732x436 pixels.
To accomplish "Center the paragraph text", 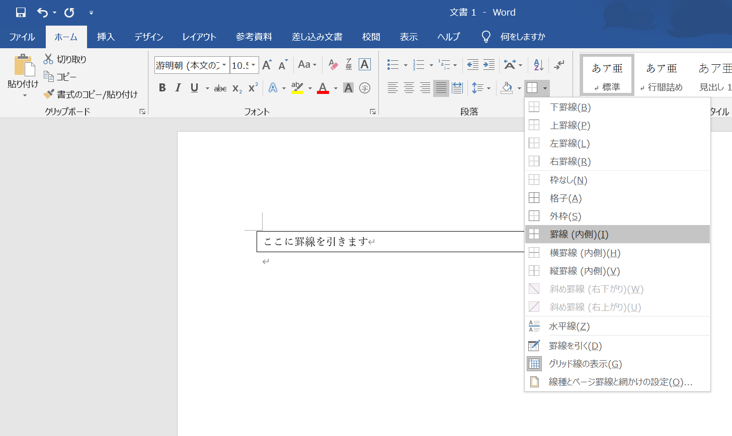I will pos(409,88).
